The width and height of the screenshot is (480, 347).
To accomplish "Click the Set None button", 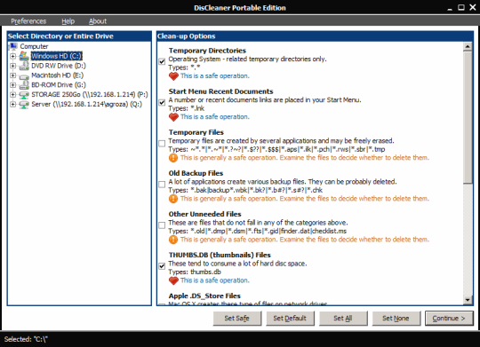I will tap(396, 319).
